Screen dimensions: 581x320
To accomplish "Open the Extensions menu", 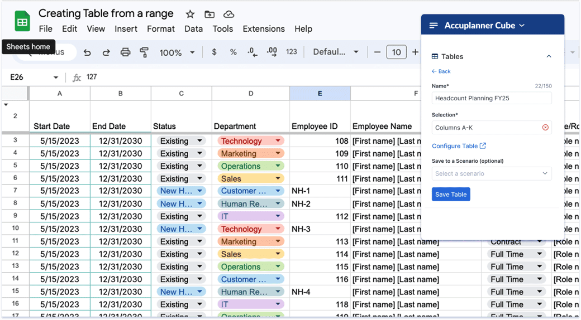I will (264, 29).
